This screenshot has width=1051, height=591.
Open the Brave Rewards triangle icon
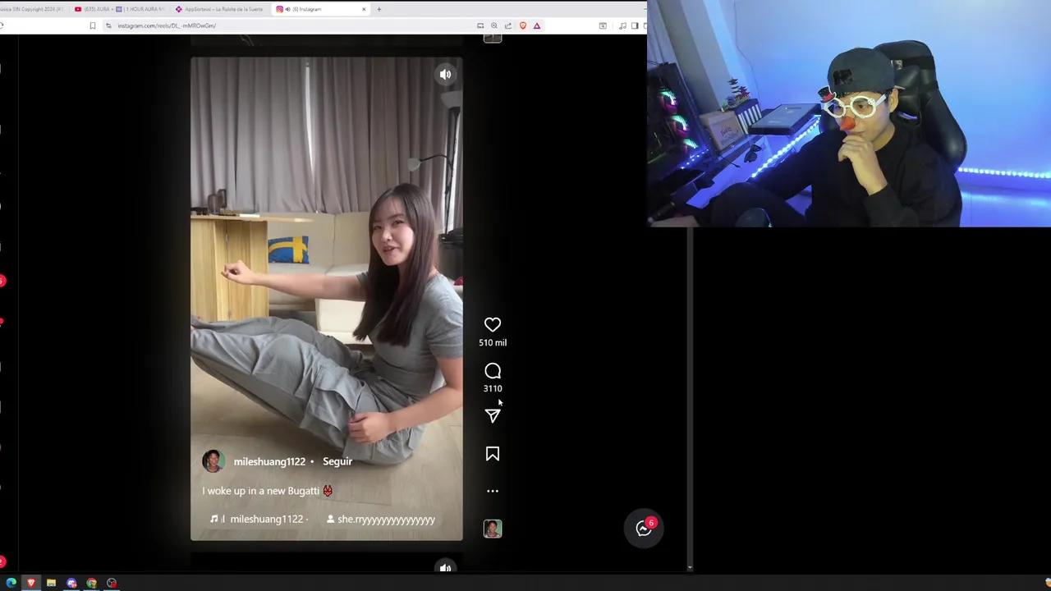point(537,25)
